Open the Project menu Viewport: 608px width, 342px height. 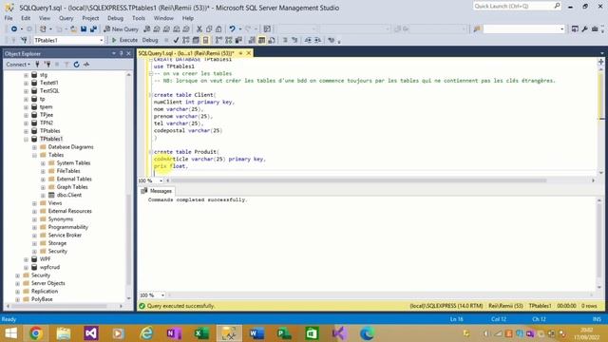pyautogui.click(x=90, y=18)
